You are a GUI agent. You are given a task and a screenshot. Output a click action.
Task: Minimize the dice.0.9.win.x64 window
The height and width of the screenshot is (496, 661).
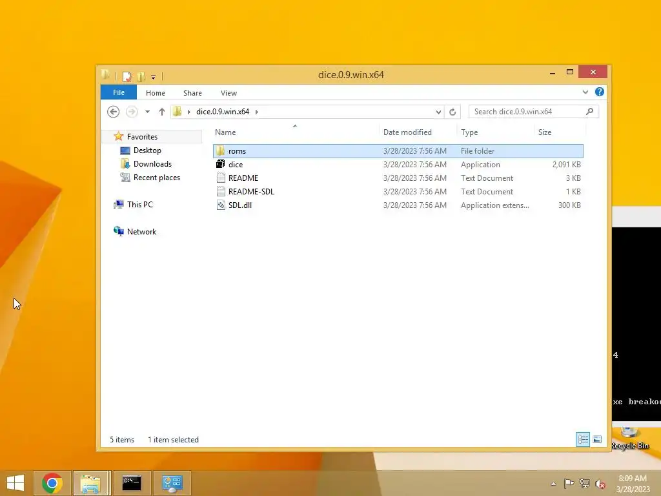[x=553, y=72]
